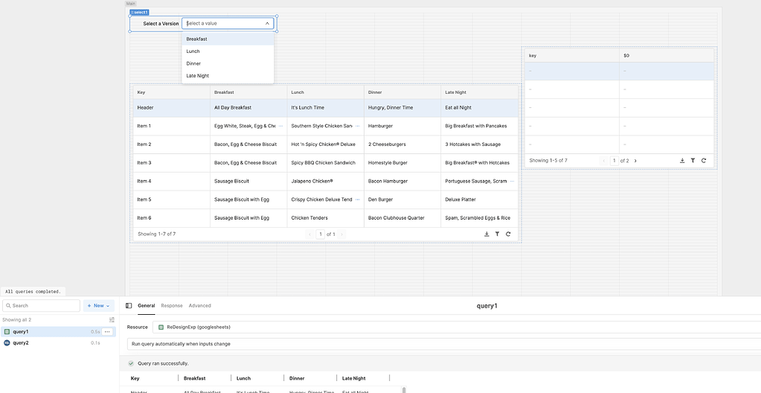
Task: Click the Hungry, Dinner Time cell
Action: tap(402, 108)
